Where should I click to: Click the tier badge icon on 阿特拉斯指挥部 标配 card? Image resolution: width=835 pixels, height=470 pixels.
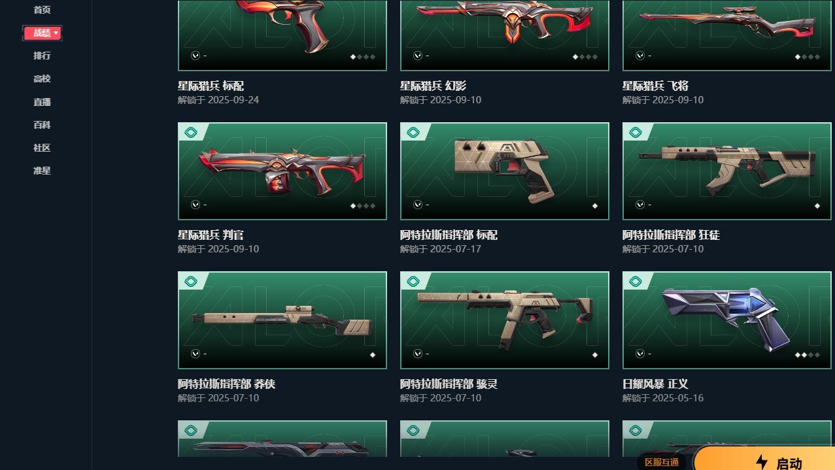tap(413, 133)
